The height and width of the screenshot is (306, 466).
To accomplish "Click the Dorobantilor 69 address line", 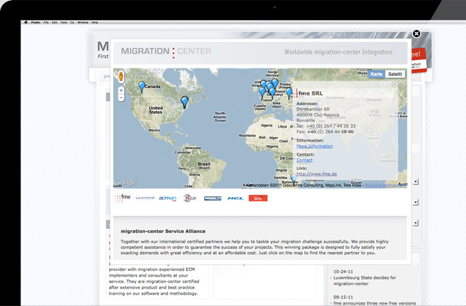I will click(x=313, y=109).
